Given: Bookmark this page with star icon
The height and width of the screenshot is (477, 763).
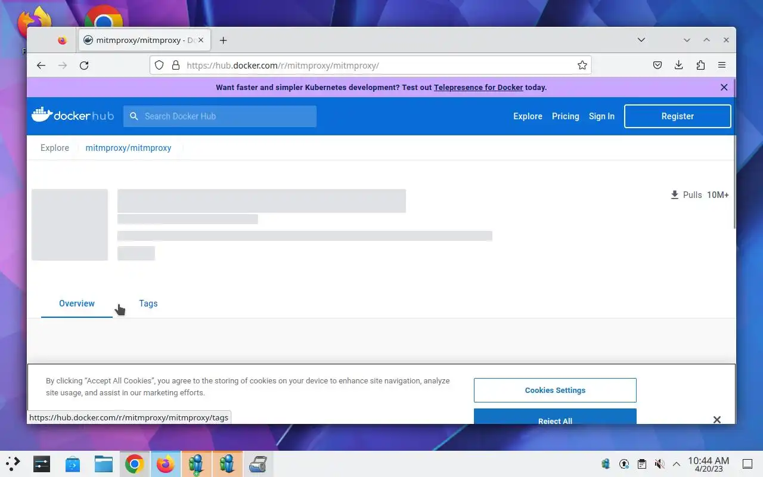Looking at the screenshot, I should pos(582,66).
